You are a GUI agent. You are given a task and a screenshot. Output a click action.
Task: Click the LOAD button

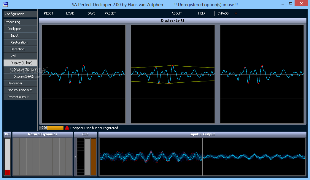click(x=70, y=13)
